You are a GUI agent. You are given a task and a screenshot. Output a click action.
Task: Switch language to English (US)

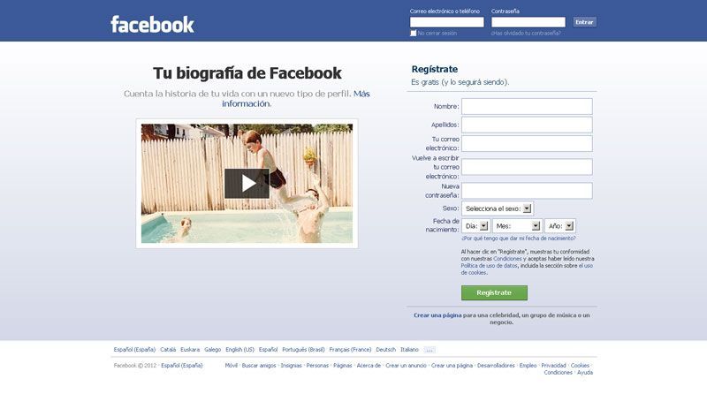[239, 350]
